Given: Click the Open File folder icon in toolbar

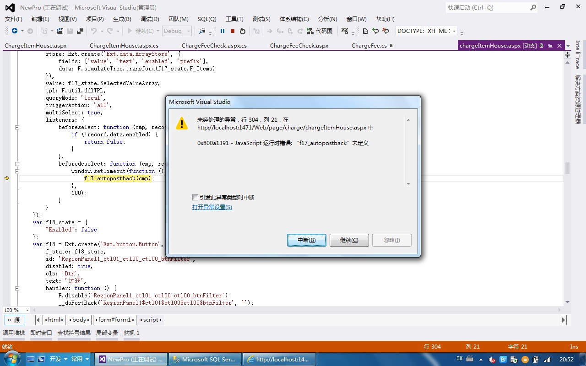Looking at the screenshot, I should [x=60, y=31].
